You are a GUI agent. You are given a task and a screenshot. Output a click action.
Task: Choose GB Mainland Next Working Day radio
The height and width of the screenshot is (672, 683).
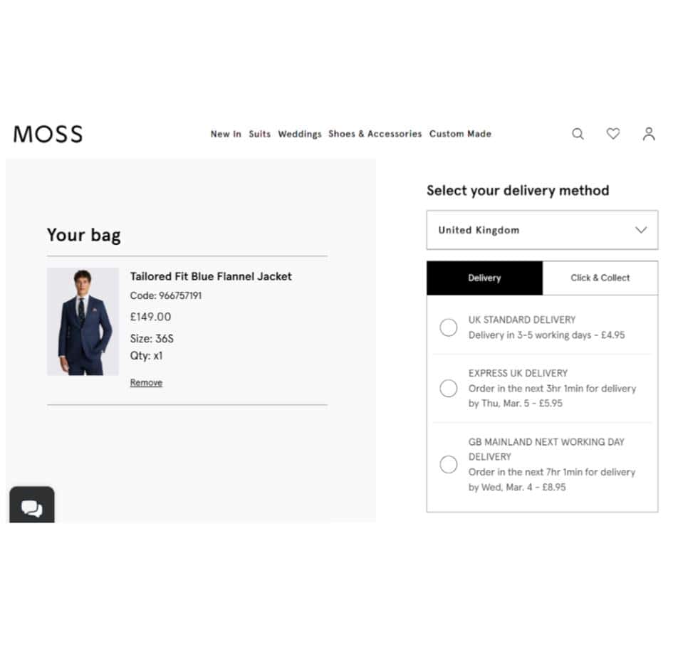coord(449,465)
